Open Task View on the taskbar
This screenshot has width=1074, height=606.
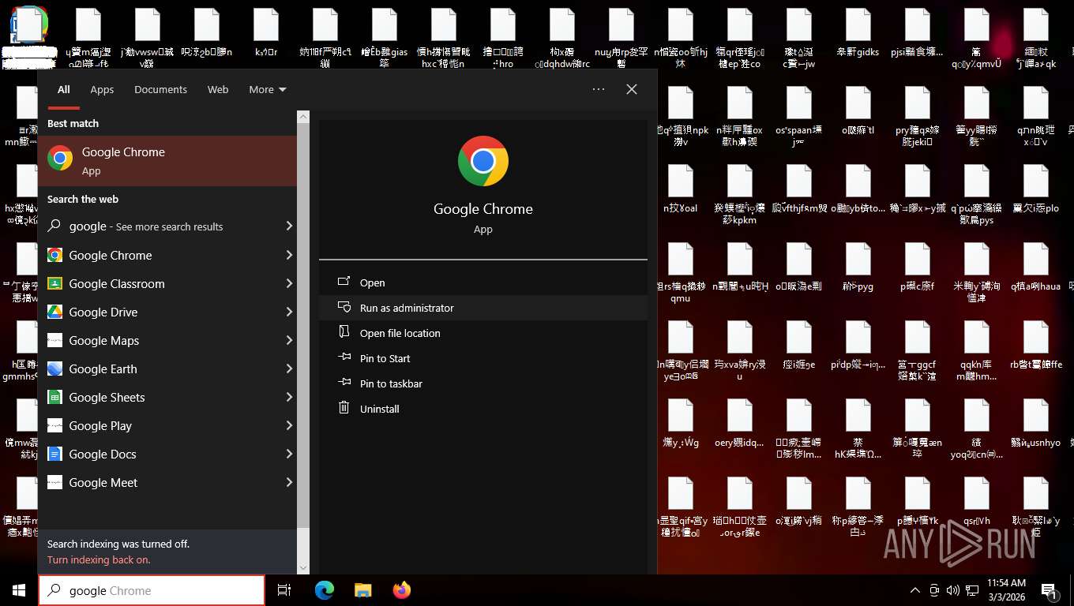[284, 590]
